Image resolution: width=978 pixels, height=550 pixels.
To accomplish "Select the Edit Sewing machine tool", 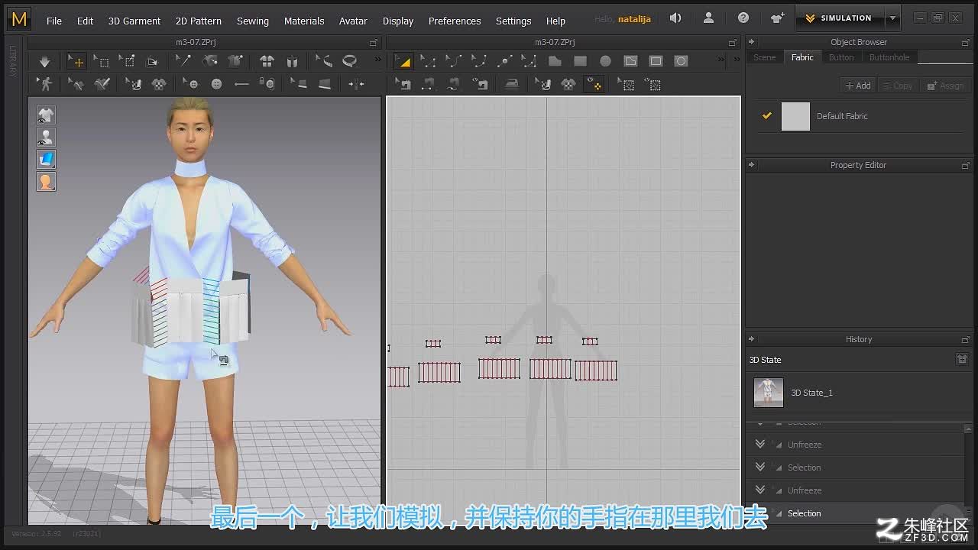I will click(x=403, y=84).
